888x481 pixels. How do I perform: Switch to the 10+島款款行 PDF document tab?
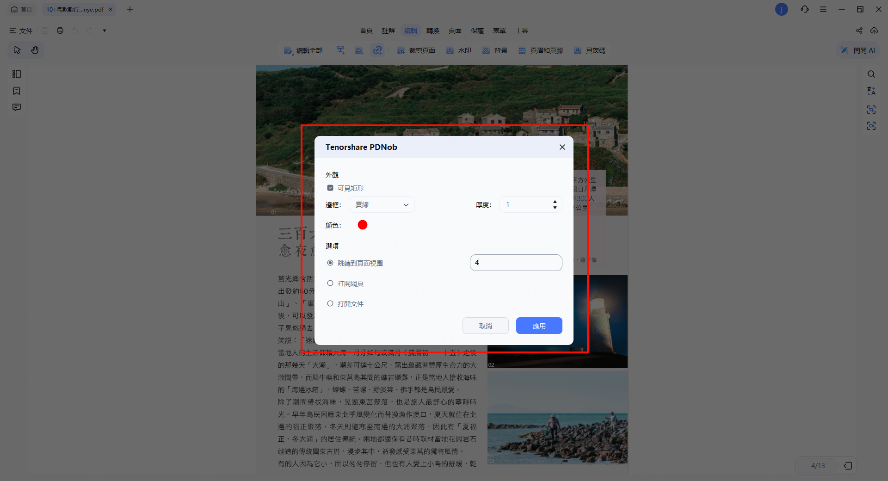click(74, 9)
